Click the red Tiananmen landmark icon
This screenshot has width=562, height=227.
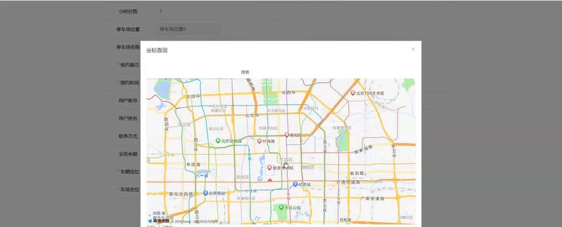tap(270, 180)
